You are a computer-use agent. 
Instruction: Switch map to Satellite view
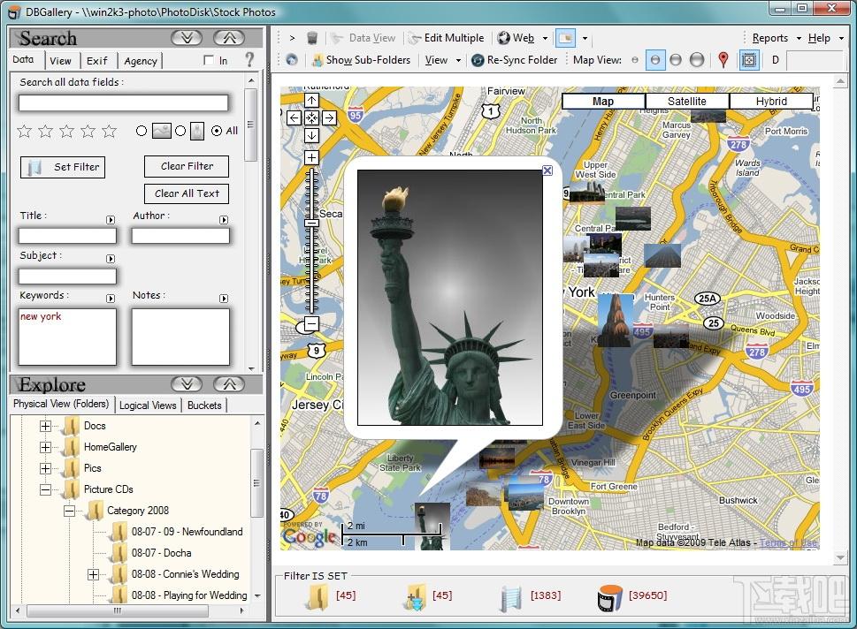pyautogui.click(x=686, y=102)
